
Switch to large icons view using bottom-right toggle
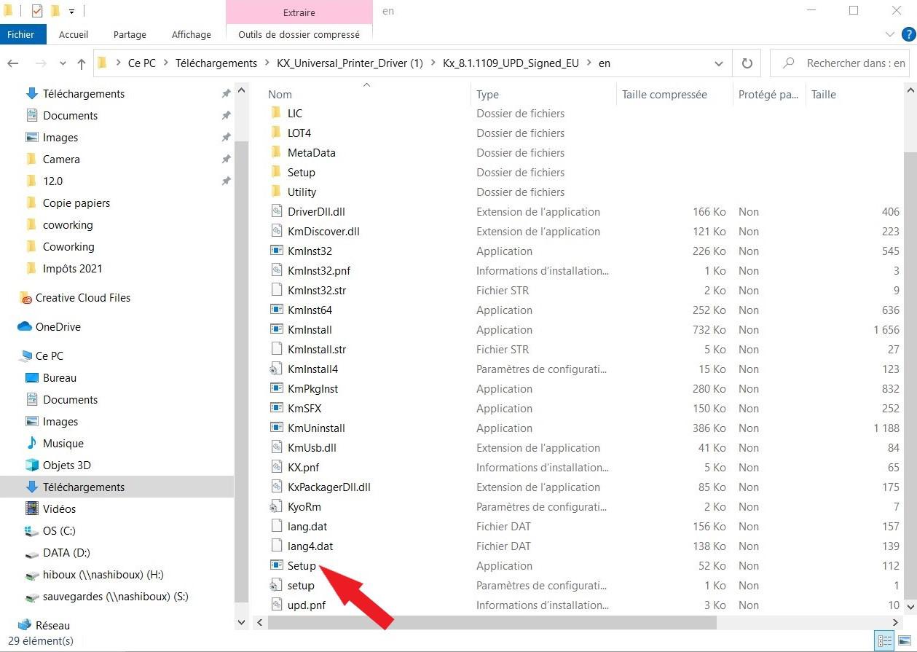tap(903, 641)
